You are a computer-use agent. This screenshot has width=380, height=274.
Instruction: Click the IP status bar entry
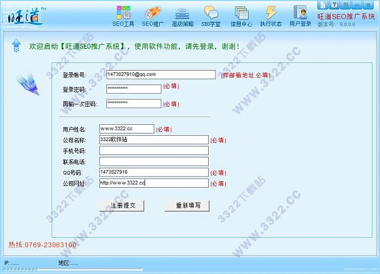click(x=11, y=263)
